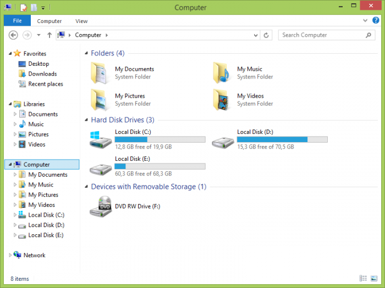
Task: Click the '8 items' status bar text
Action: (x=20, y=279)
